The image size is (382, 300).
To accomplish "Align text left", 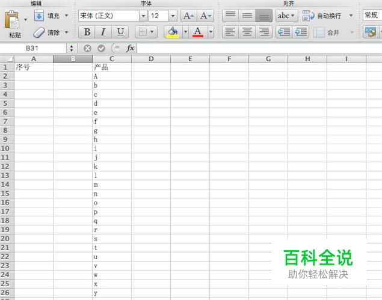I will (x=230, y=32).
